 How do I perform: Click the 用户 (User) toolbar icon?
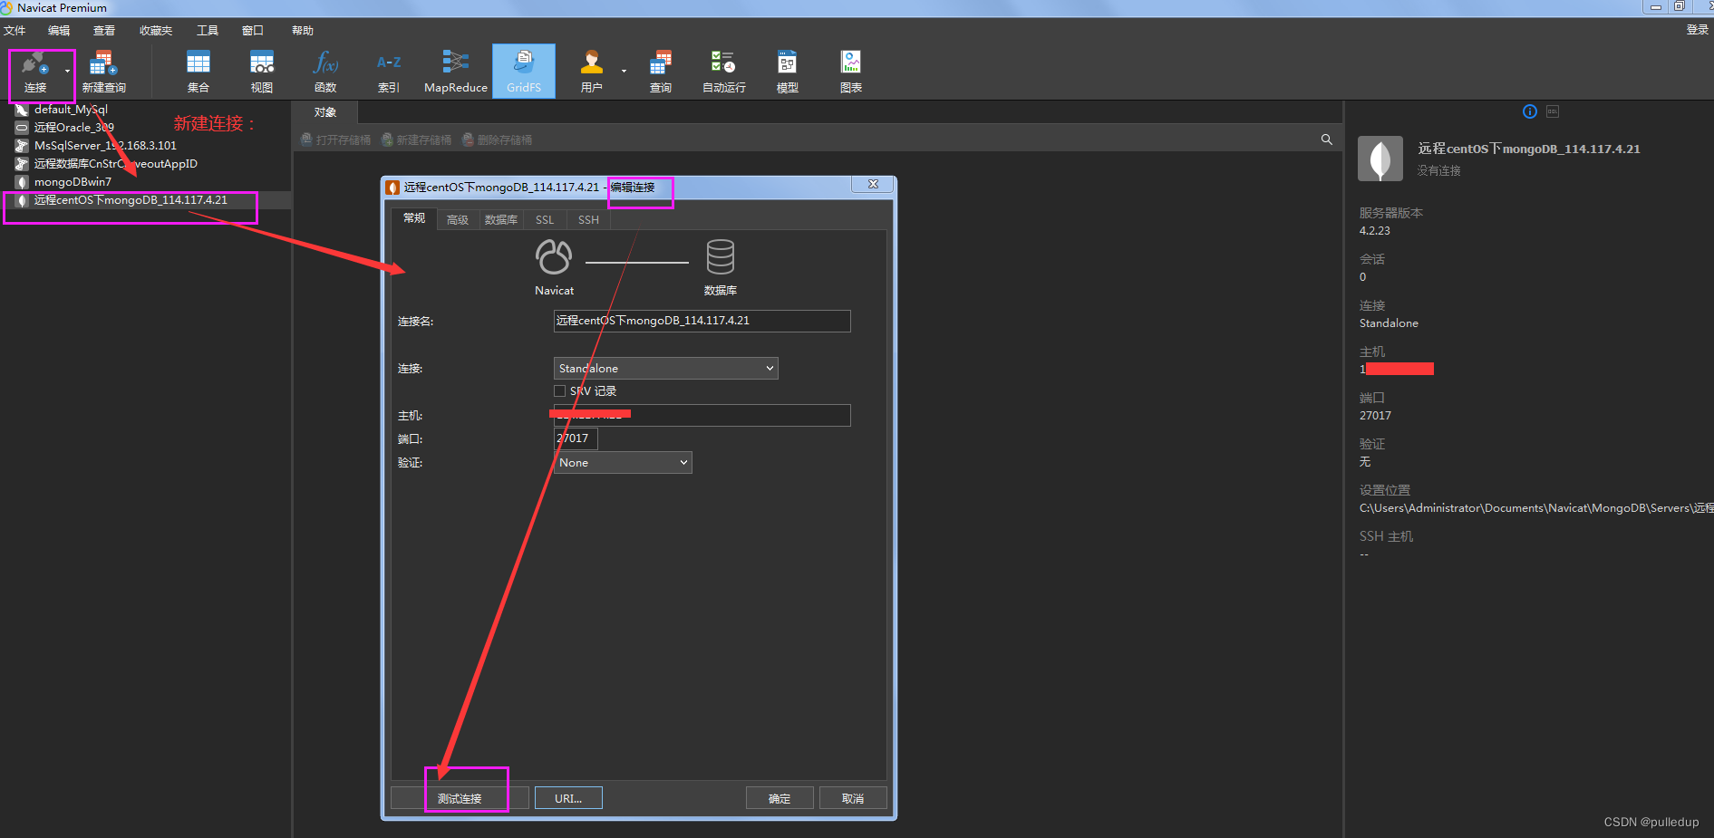[592, 72]
